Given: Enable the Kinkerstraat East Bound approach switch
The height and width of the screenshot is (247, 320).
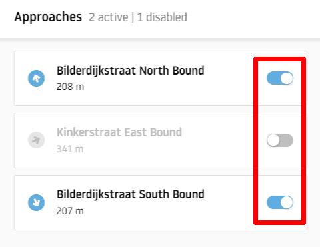Looking at the screenshot, I should point(280,140).
